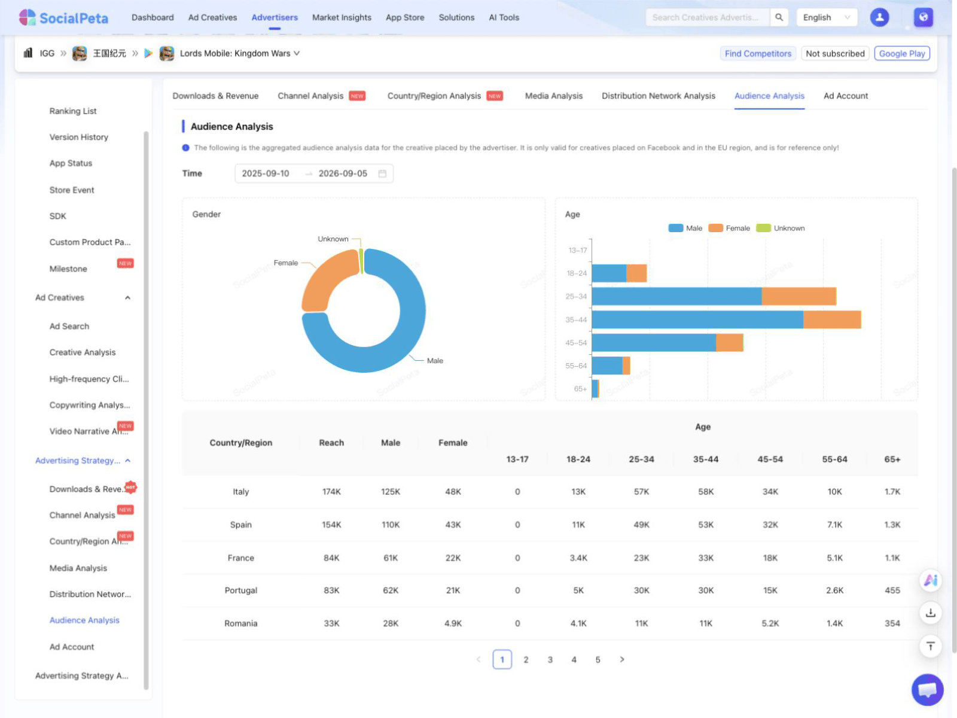The image size is (957, 718).
Task: Click the 王国纪元 app icon
Action: [x=80, y=53]
